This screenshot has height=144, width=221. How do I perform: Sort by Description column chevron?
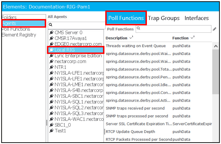(x=131, y=38)
